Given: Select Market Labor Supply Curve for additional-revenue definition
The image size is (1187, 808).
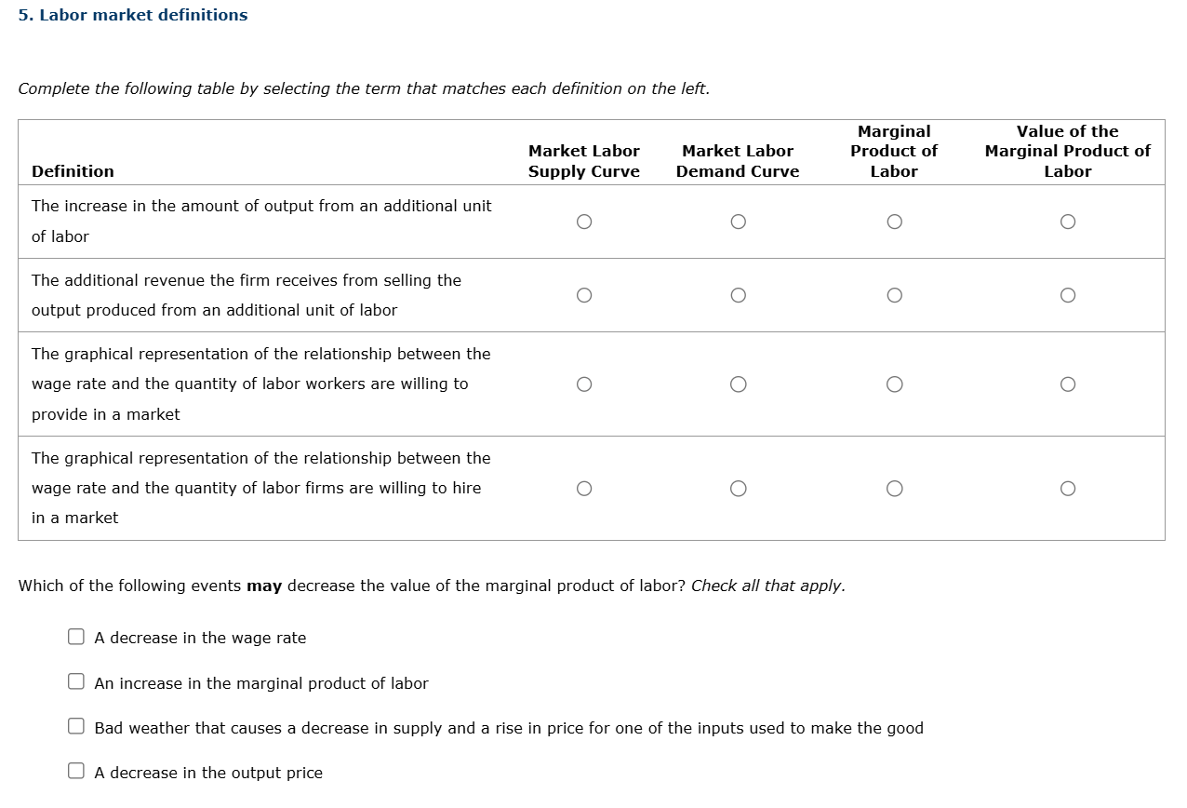Looking at the screenshot, I should 584,294.
